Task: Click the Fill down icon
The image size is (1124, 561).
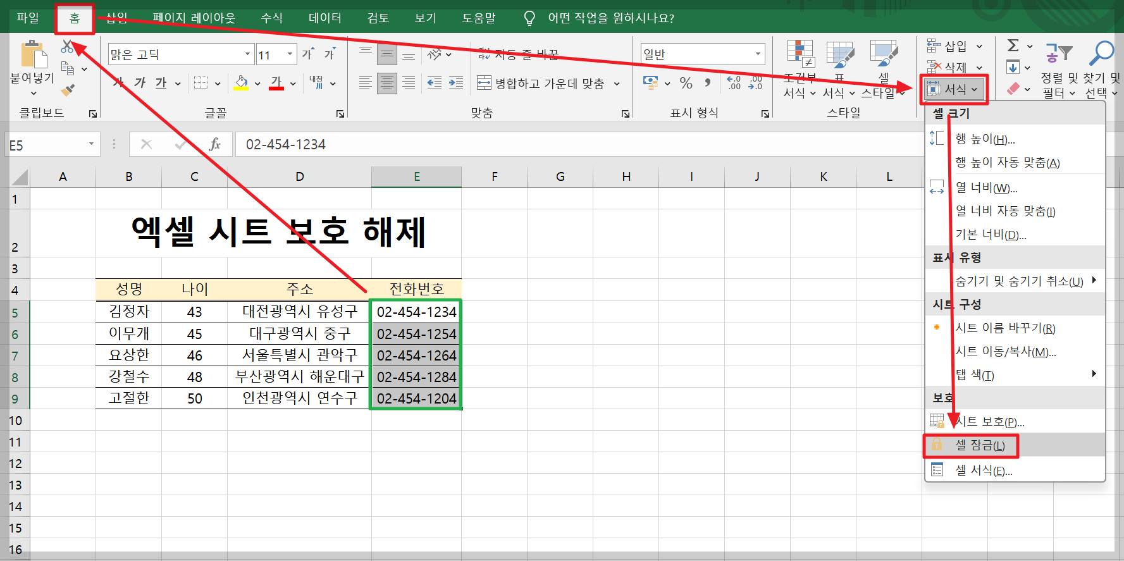Action: click(x=1013, y=67)
